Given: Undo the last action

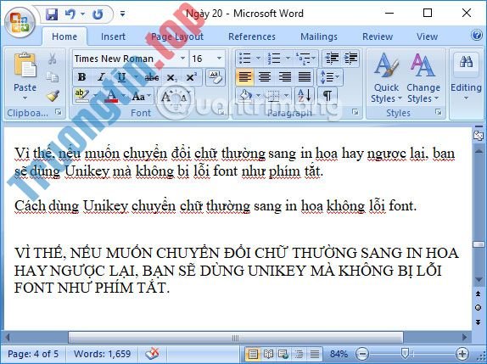Looking at the screenshot, I should (x=70, y=14).
